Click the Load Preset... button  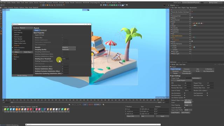pyautogui.click(x=175, y=113)
